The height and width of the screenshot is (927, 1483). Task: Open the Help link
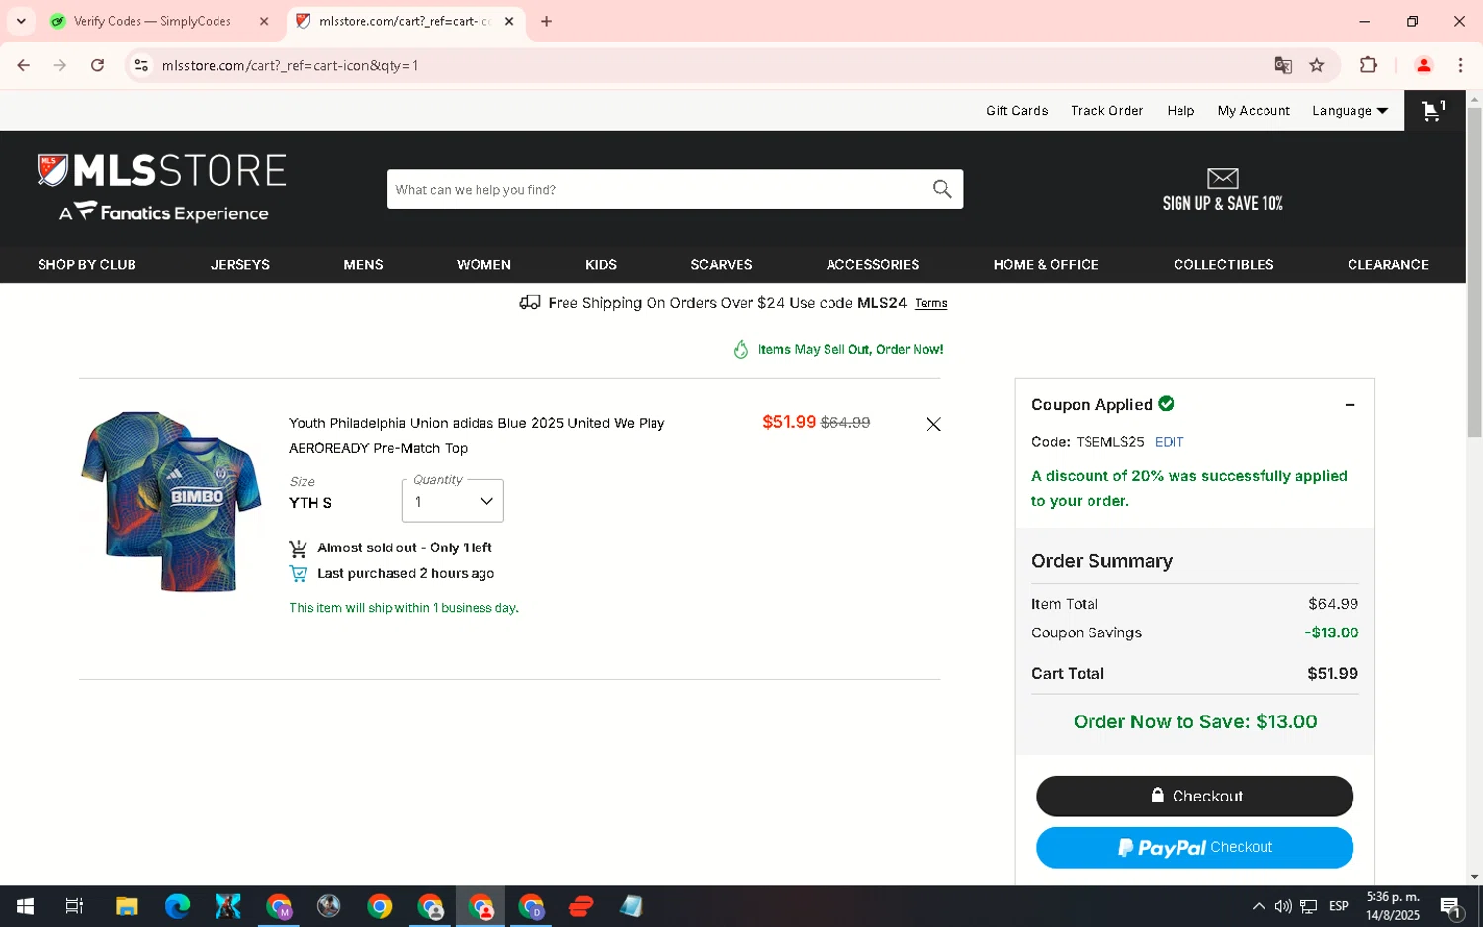pyautogui.click(x=1180, y=111)
